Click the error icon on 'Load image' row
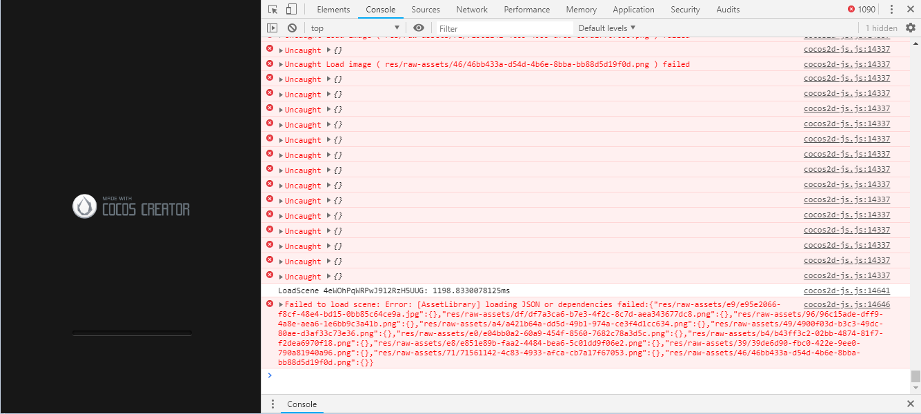 click(270, 63)
